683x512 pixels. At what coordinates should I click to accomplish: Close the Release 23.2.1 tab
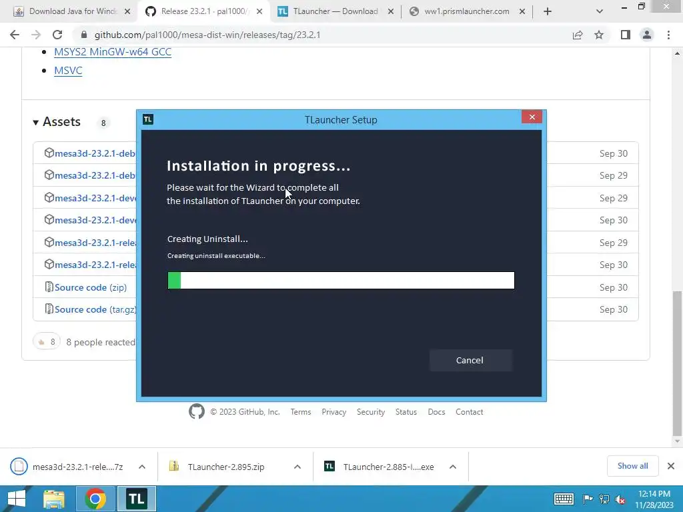coord(259,12)
